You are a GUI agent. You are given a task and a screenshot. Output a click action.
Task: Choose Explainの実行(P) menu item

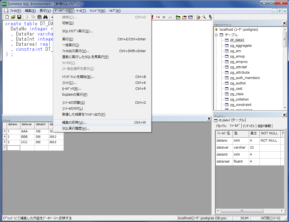(x=102, y=94)
